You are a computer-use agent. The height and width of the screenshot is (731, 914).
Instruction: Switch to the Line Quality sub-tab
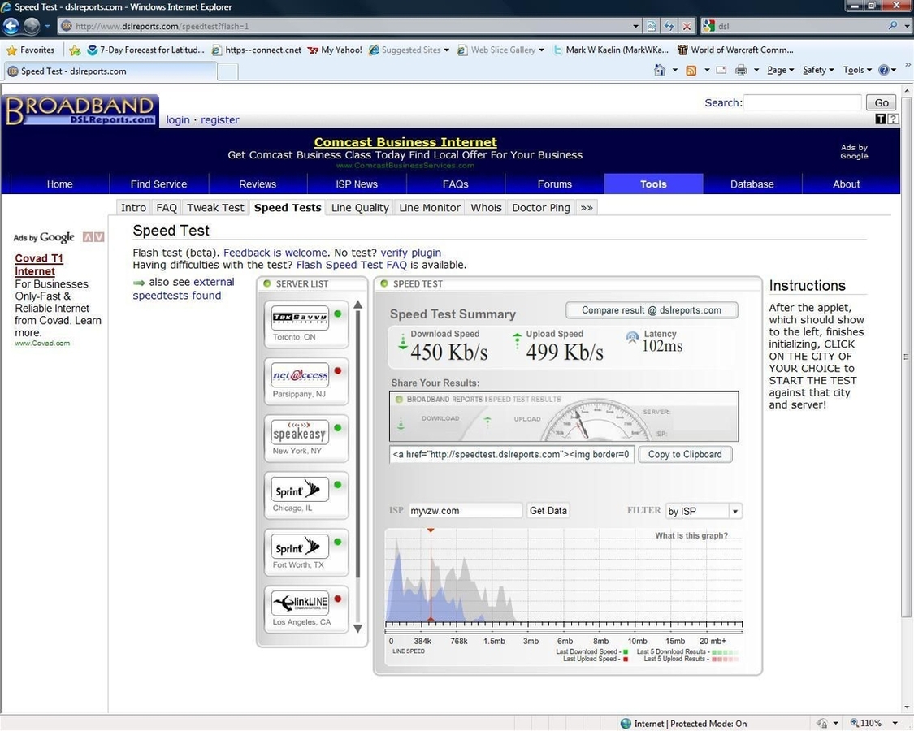point(360,208)
